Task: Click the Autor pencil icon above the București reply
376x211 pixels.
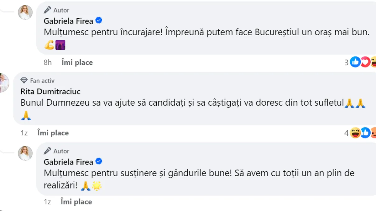Action: click(x=47, y=10)
